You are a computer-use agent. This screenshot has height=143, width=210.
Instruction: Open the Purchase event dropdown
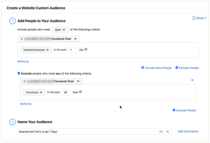pyautogui.click(x=34, y=92)
